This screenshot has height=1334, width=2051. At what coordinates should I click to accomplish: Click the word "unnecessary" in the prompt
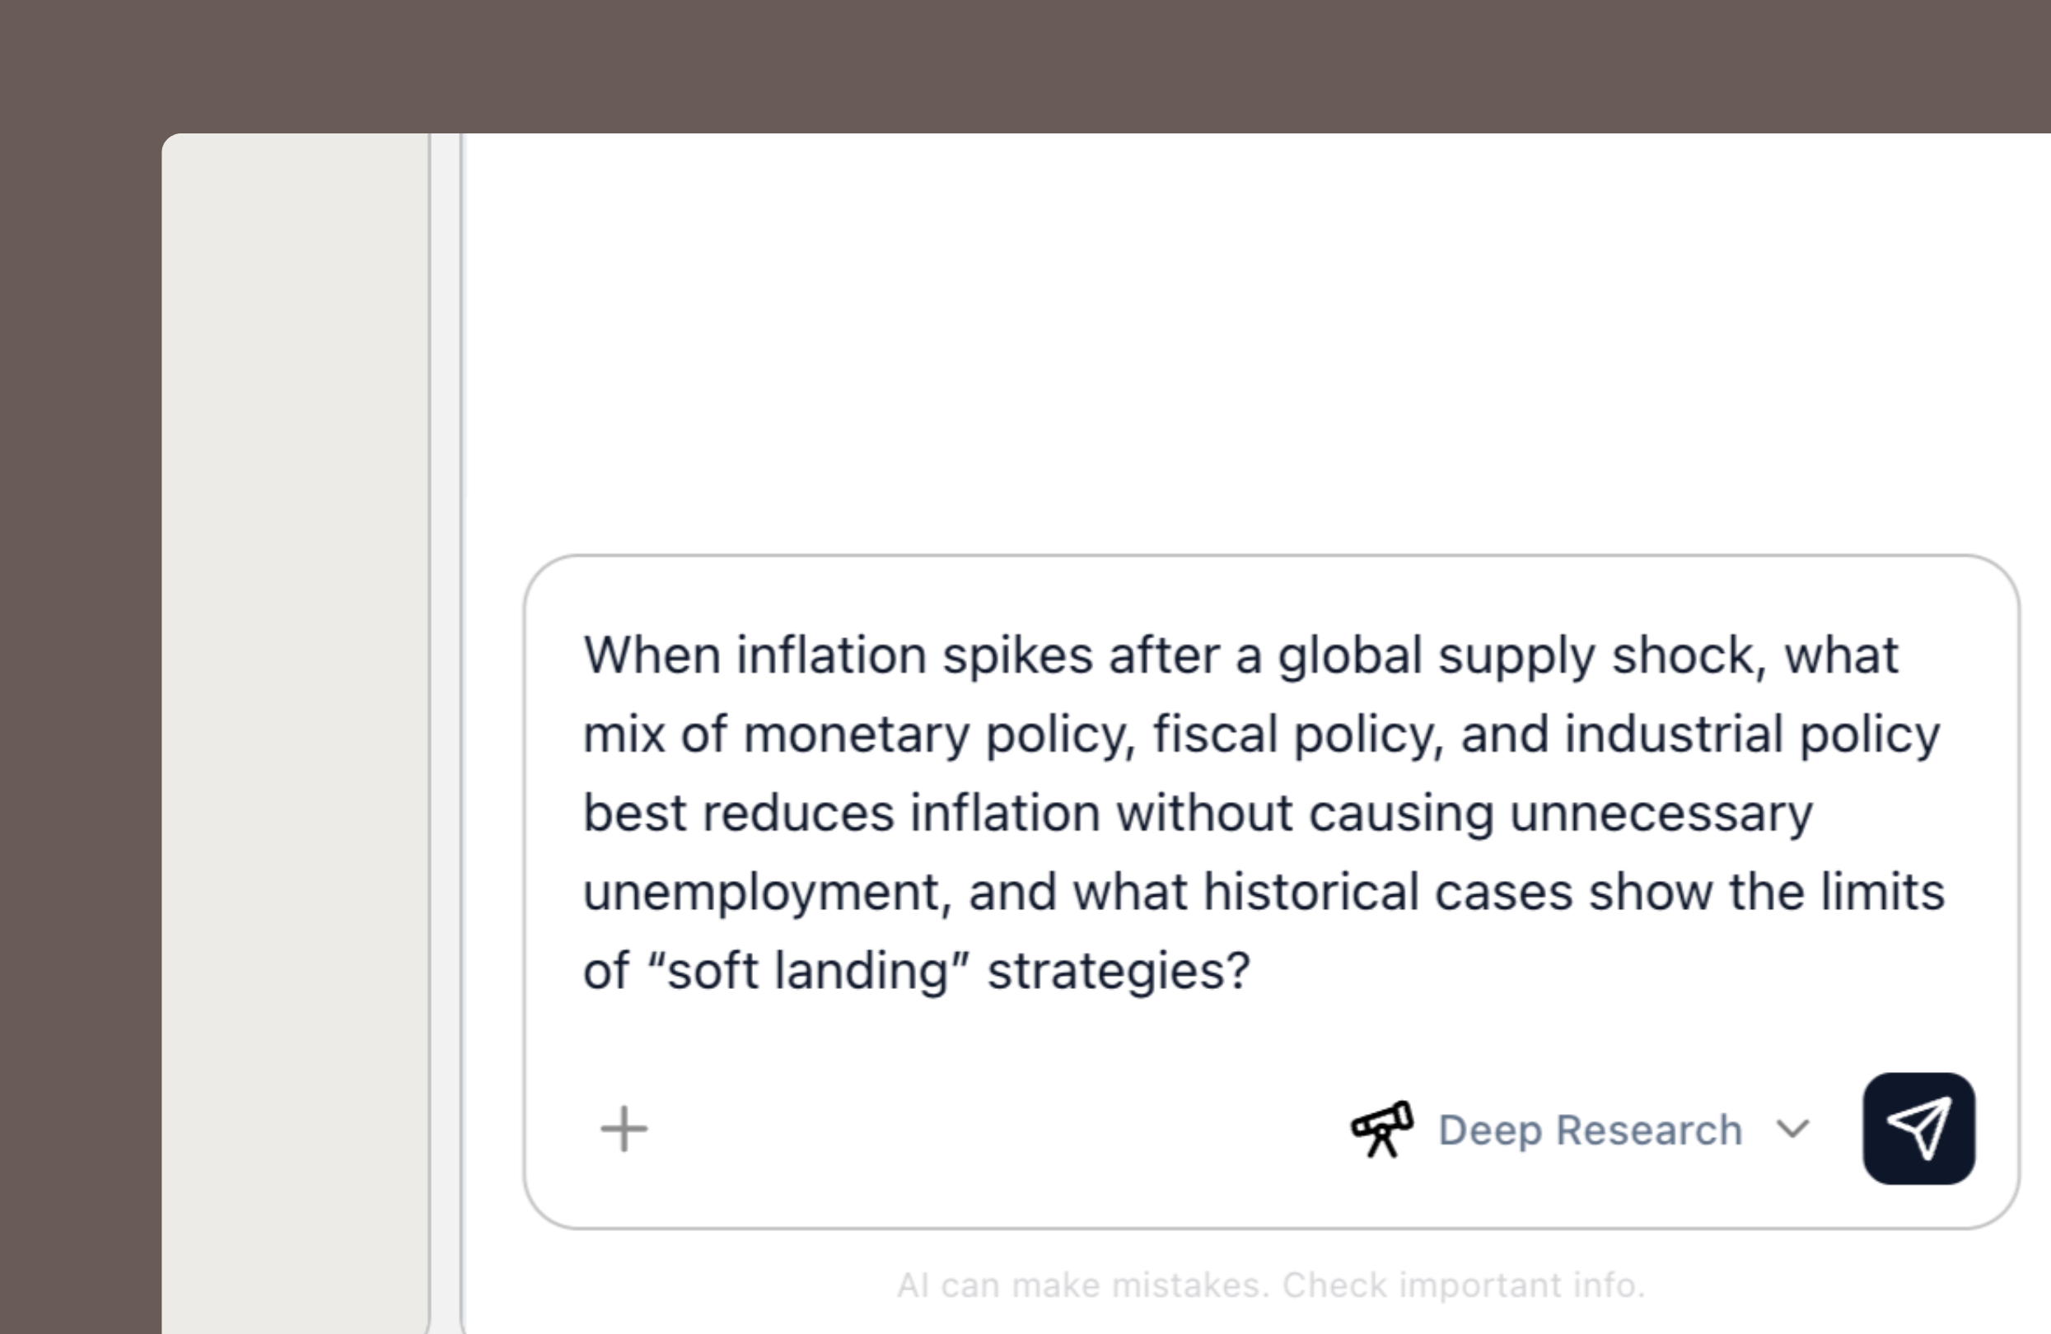tap(1661, 814)
